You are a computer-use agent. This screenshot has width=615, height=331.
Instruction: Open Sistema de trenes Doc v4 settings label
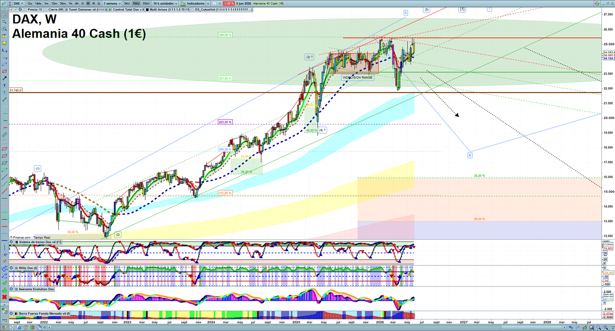[x=40, y=242]
